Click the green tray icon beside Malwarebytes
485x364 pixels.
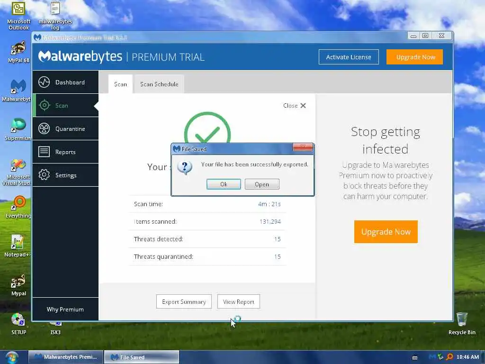point(440,357)
